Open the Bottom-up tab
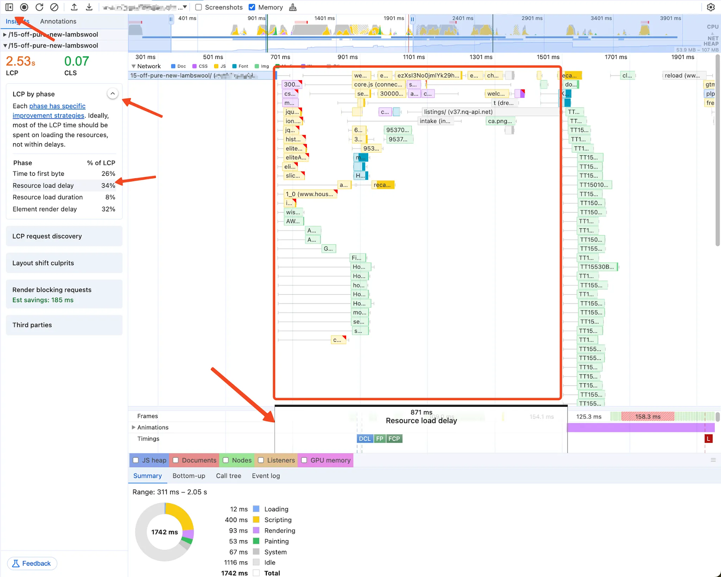Viewport: 721px width, 577px height. [189, 476]
